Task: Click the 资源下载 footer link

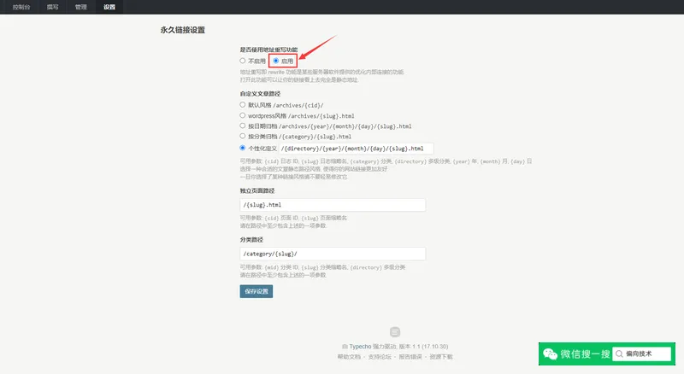Action: [441, 356]
